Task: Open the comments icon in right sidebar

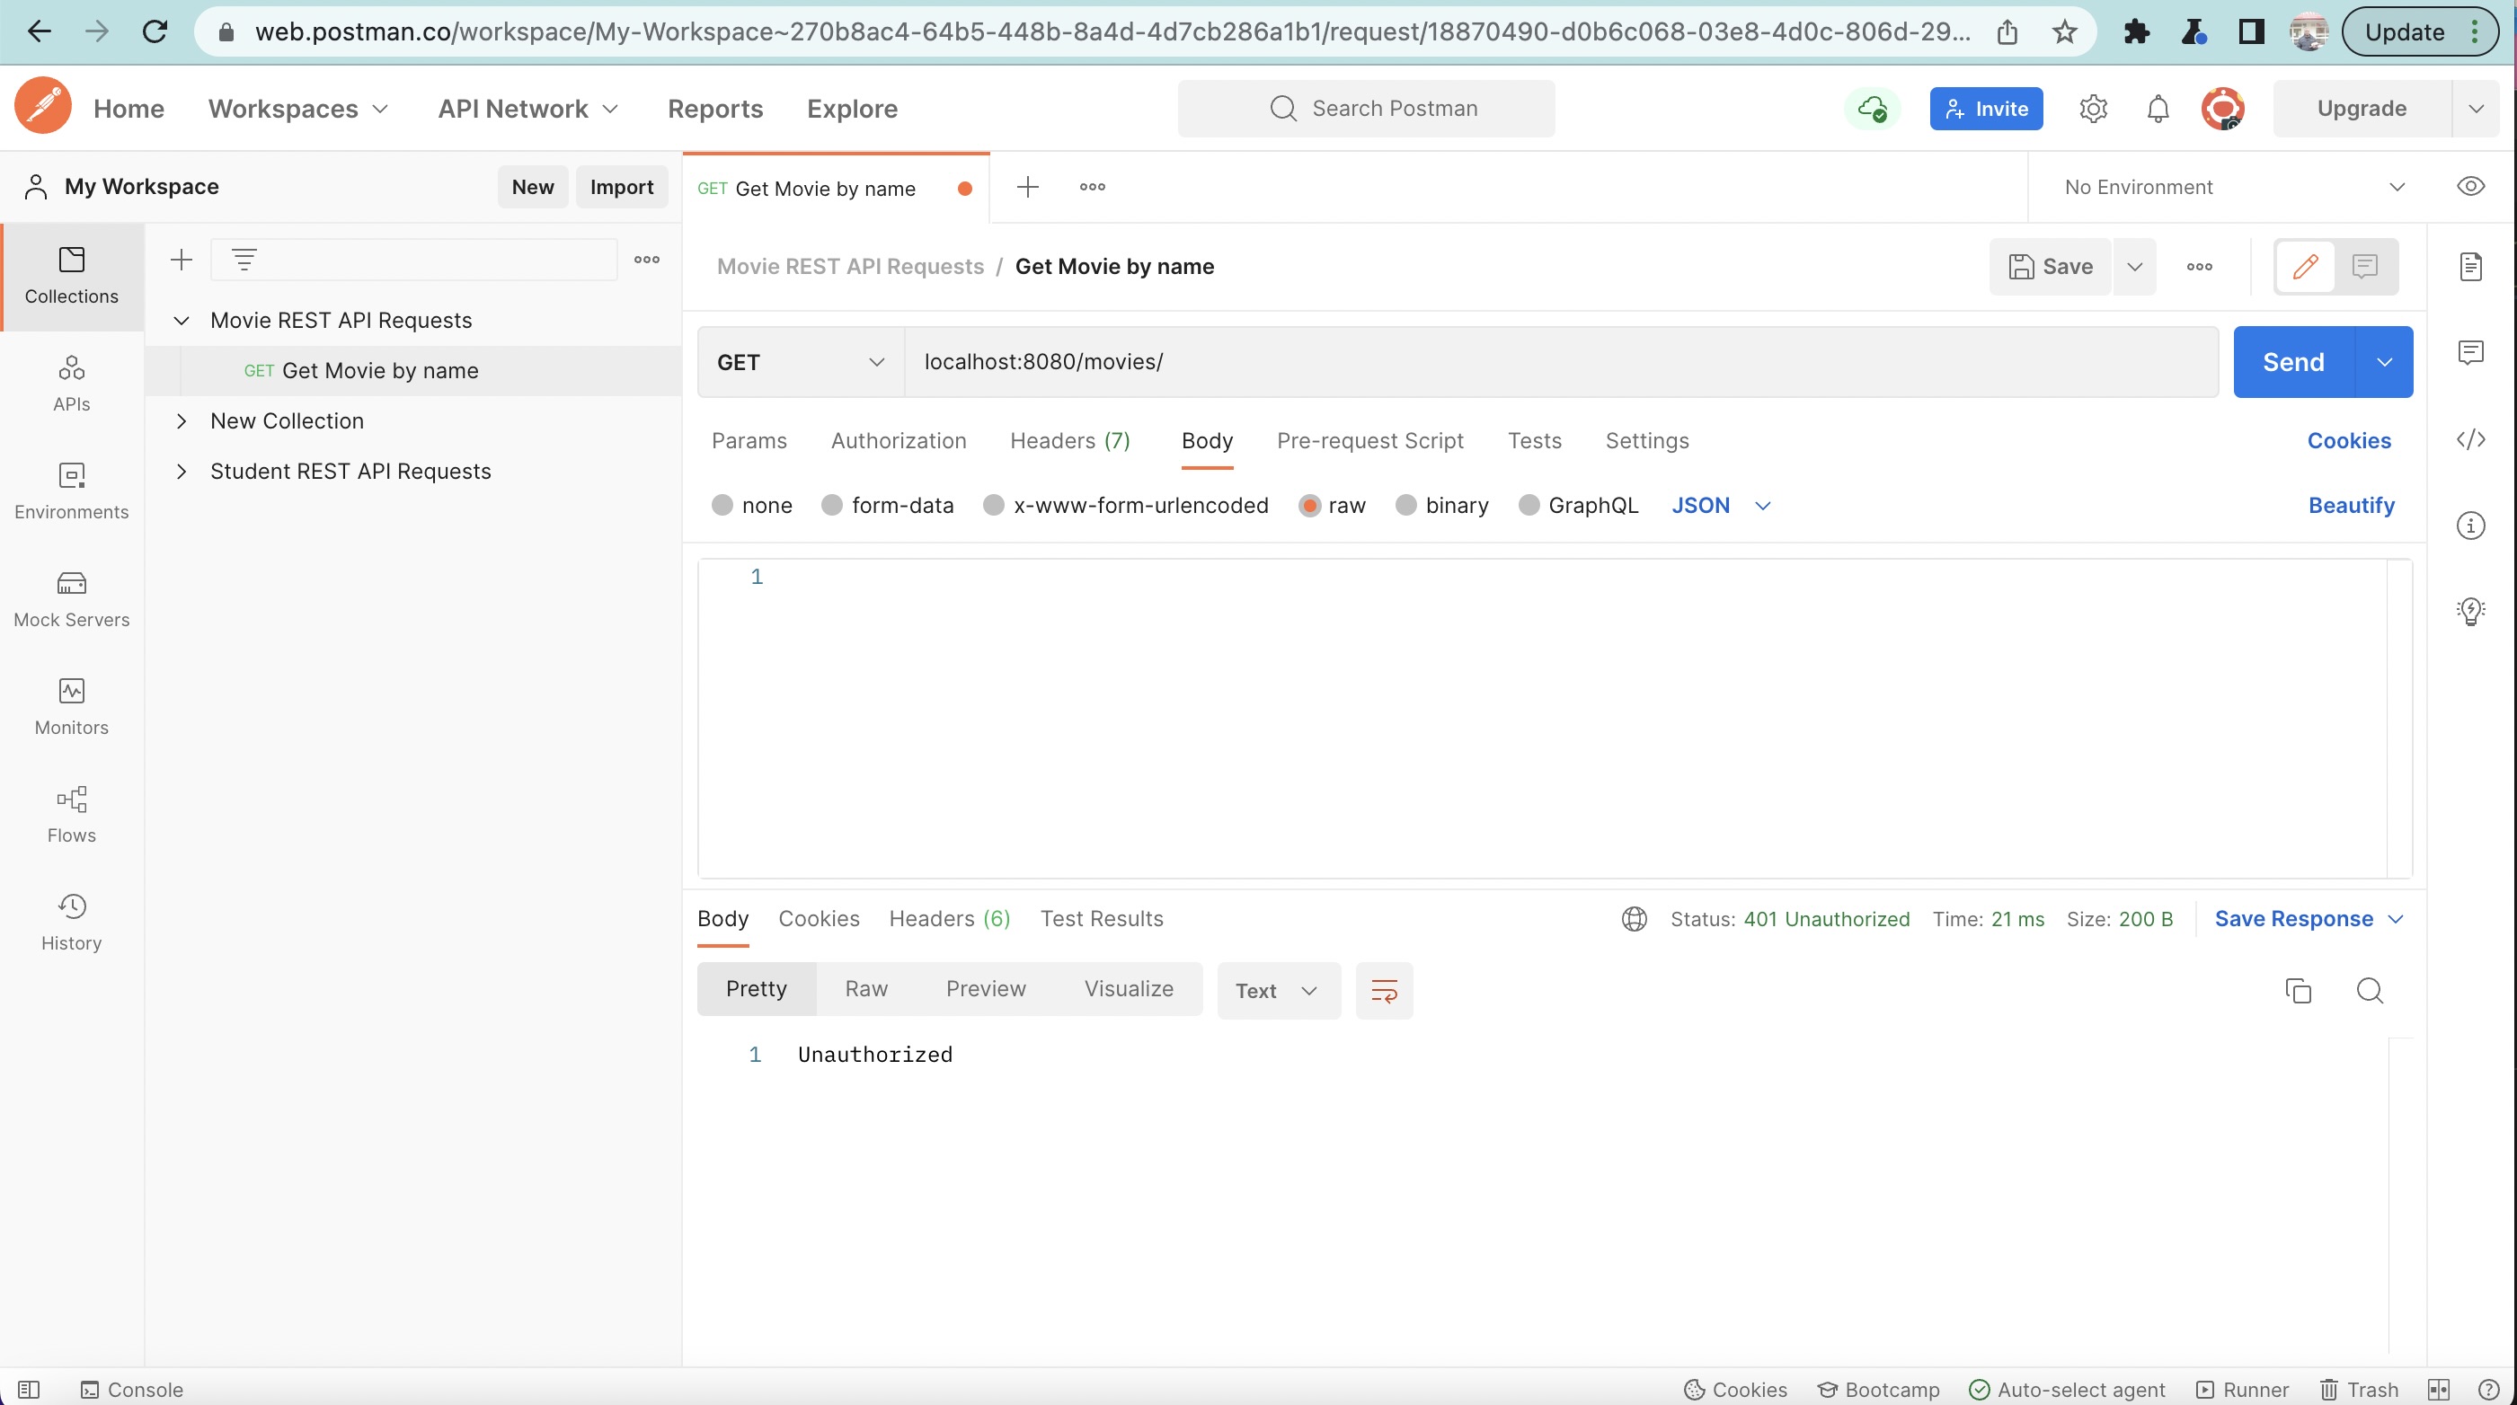Action: pos(2470,352)
